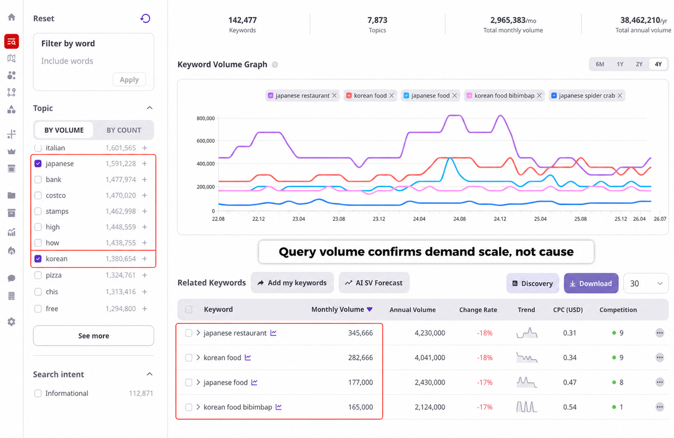Screen dimensions: 674x438
Task: Select all keywords header checkbox
Action: coord(189,310)
